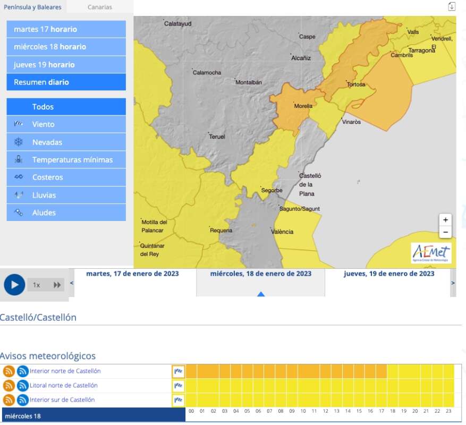Open miércoles 18 horario view

[66, 47]
